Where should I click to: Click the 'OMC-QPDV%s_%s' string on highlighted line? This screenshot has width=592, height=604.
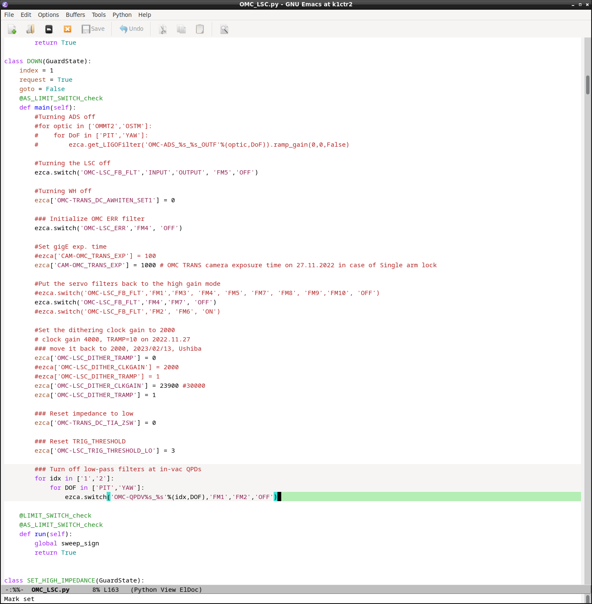pos(139,497)
